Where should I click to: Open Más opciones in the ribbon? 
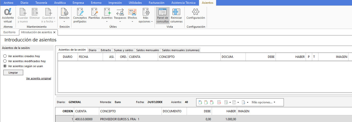(146, 15)
